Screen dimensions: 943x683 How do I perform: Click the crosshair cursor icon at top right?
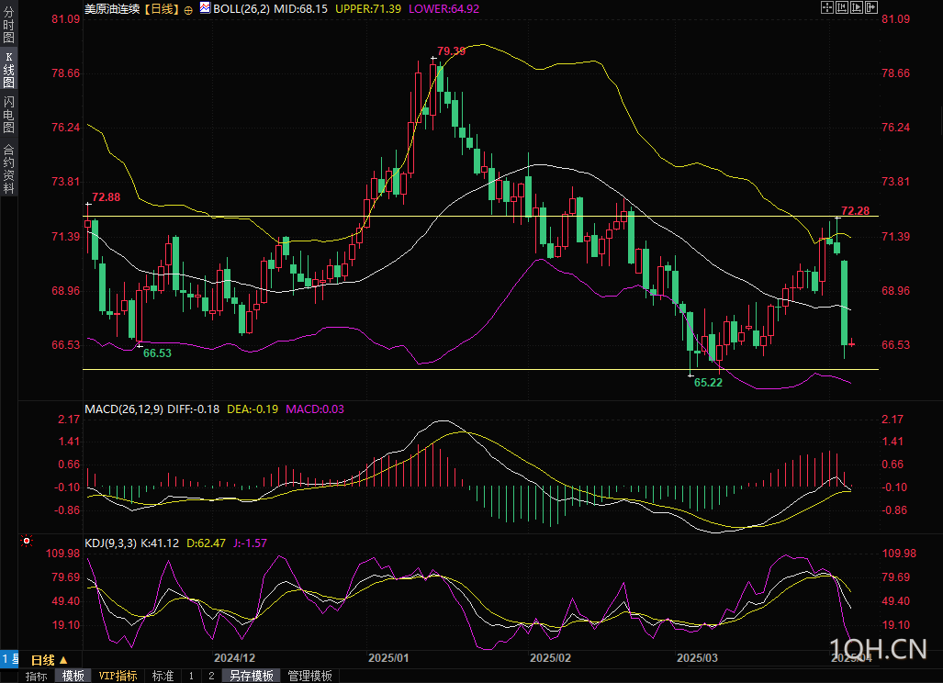tap(827, 7)
